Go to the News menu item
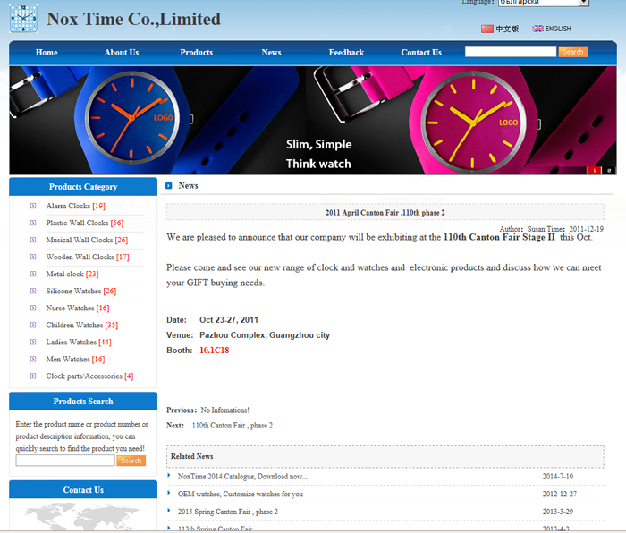The image size is (626, 533). (x=272, y=53)
